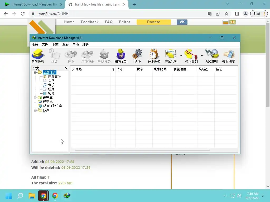
Task: Open the 任务 menu
Action: click(35, 44)
